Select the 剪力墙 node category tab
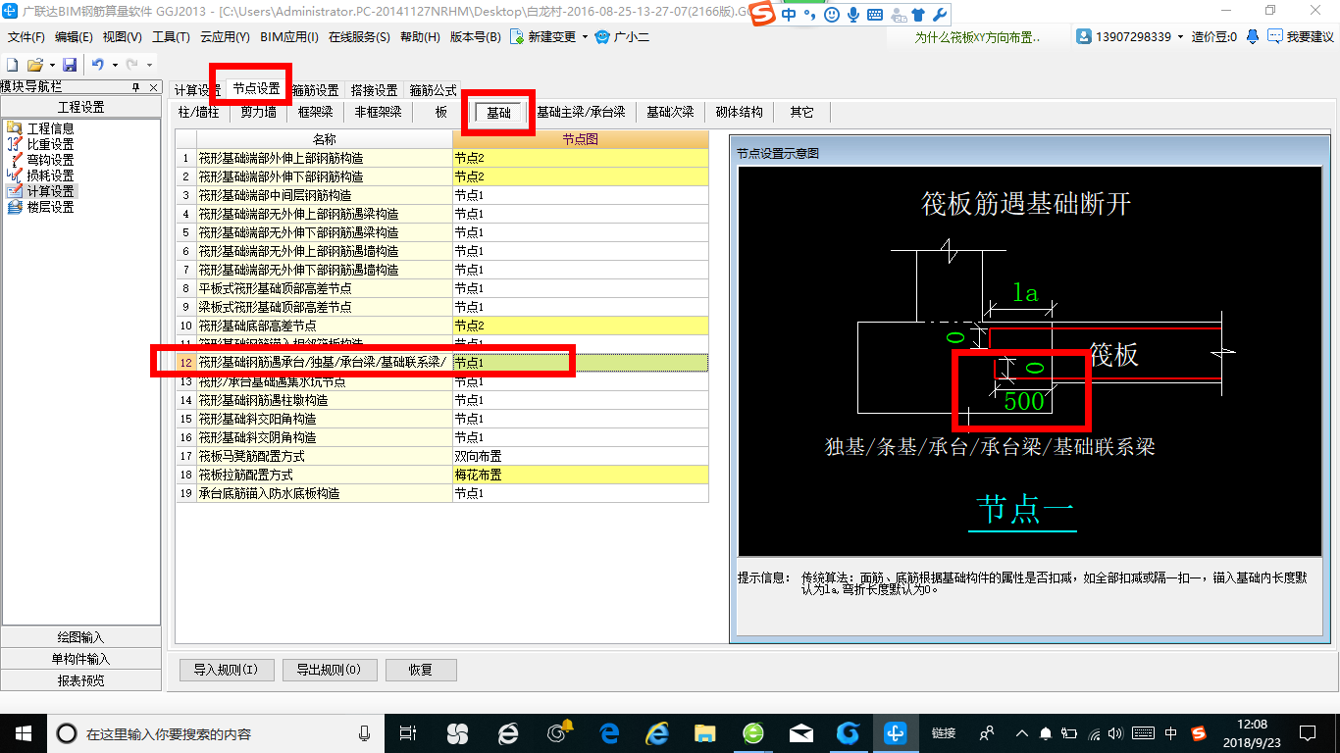The image size is (1340, 753). 258,113
